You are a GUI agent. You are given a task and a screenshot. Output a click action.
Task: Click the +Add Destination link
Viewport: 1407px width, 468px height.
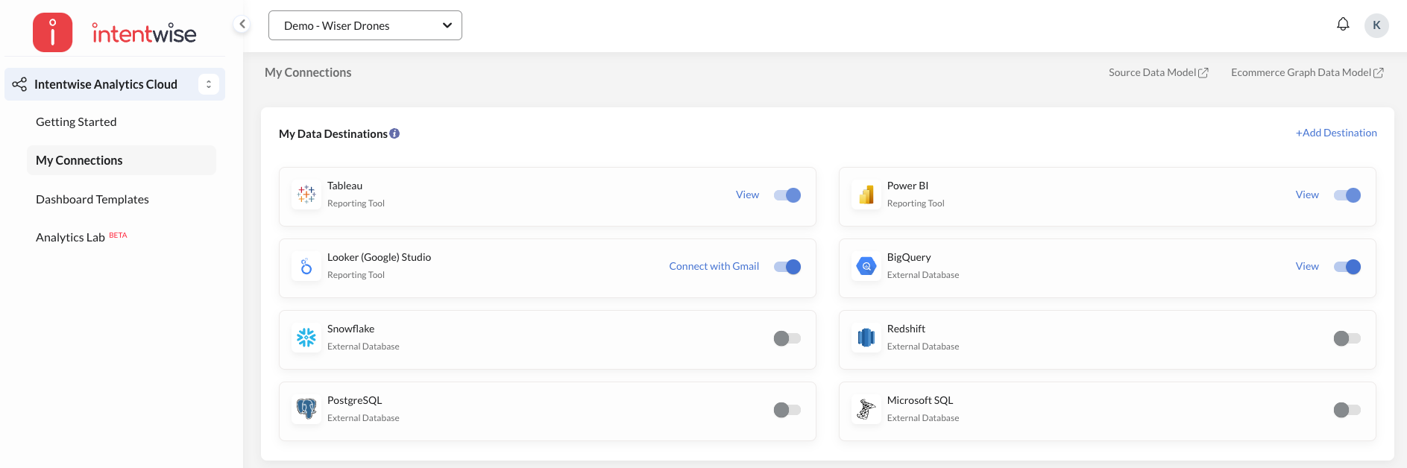1336,133
